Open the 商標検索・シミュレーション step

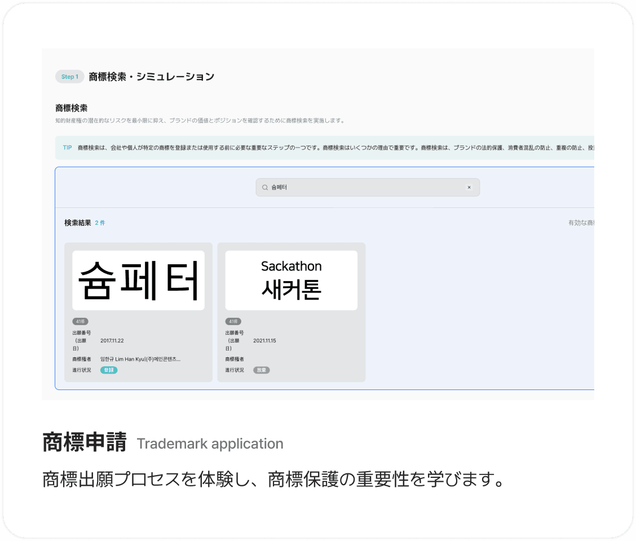[x=151, y=76]
